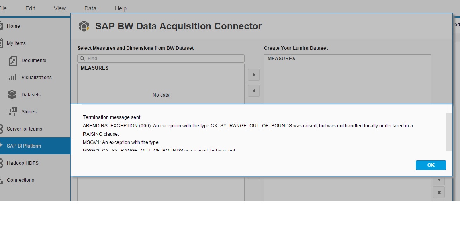Open the Data menu
The image size is (460, 236).
(x=90, y=8)
